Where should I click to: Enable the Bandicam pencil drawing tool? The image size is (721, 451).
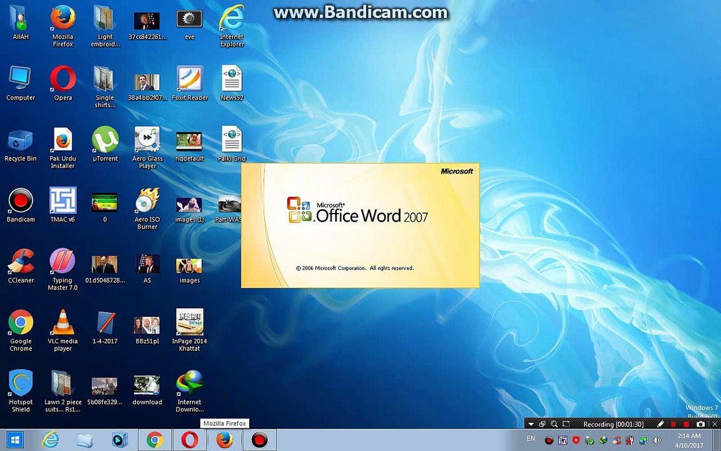(x=661, y=424)
